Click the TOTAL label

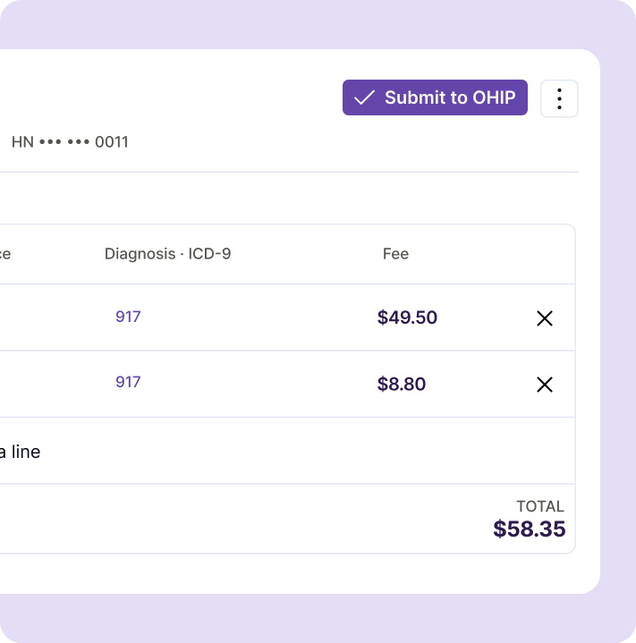click(x=540, y=506)
